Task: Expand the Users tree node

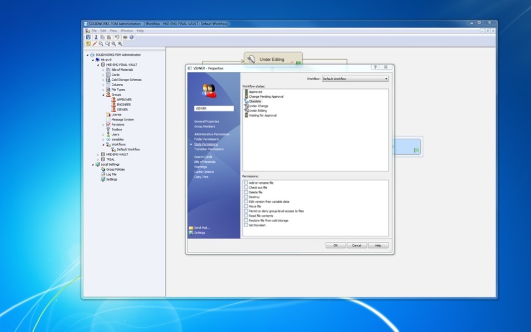Action: click(103, 135)
